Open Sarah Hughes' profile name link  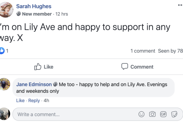pyautogui.click(x=34, y=6)
